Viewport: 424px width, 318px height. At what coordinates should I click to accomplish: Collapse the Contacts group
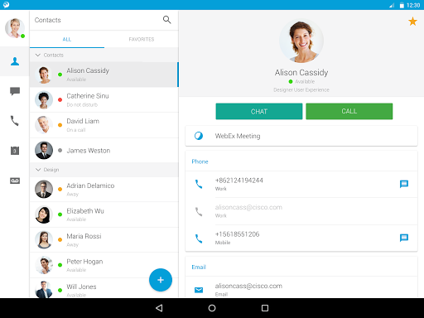38,55
